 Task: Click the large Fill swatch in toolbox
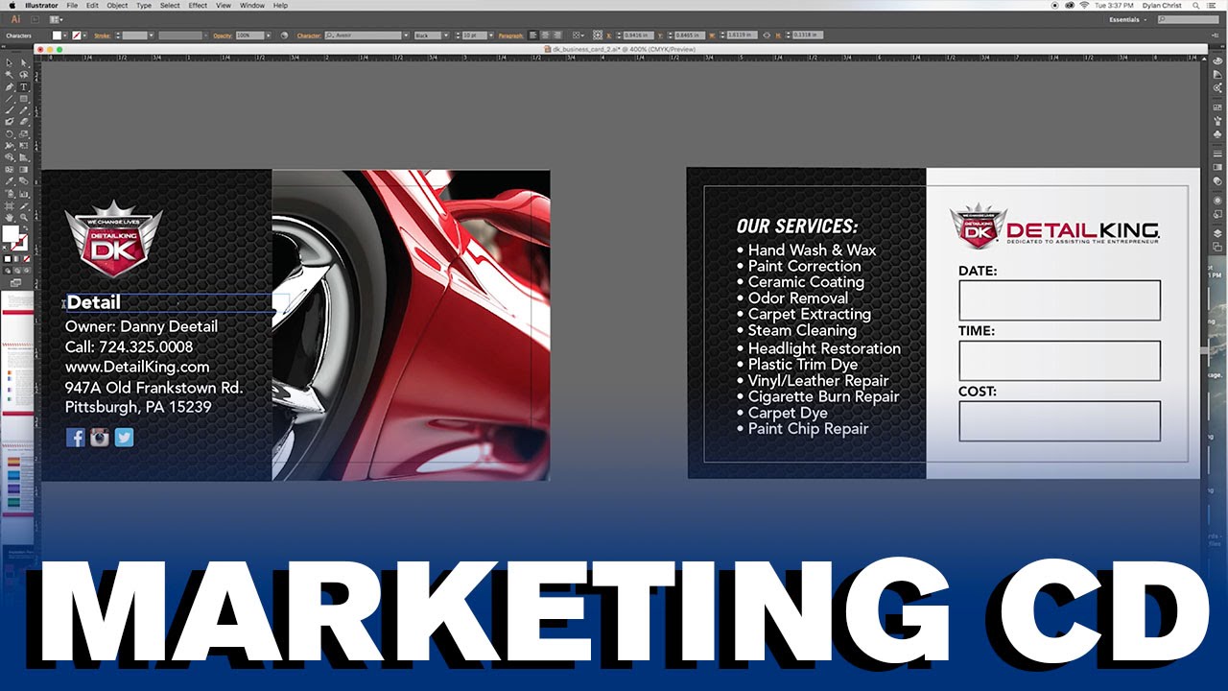pos(10,234)
